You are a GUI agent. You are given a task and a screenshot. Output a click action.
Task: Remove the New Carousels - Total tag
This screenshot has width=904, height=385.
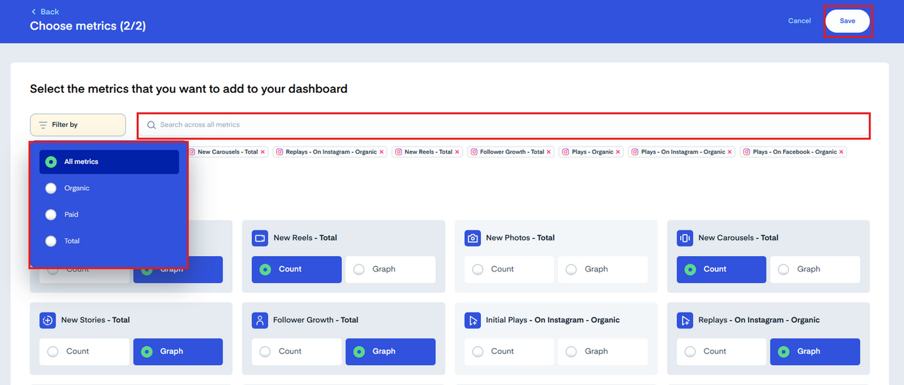point(262,152)
